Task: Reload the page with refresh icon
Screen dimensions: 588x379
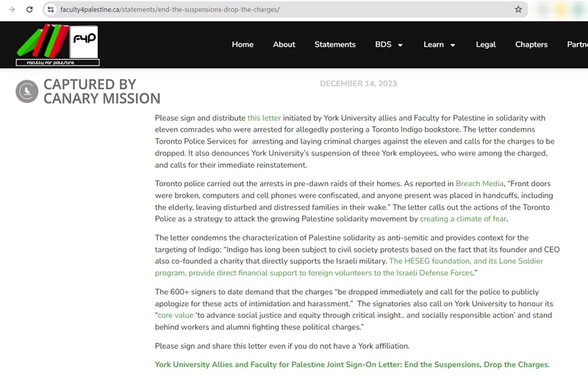Action: tap(29, 10)
